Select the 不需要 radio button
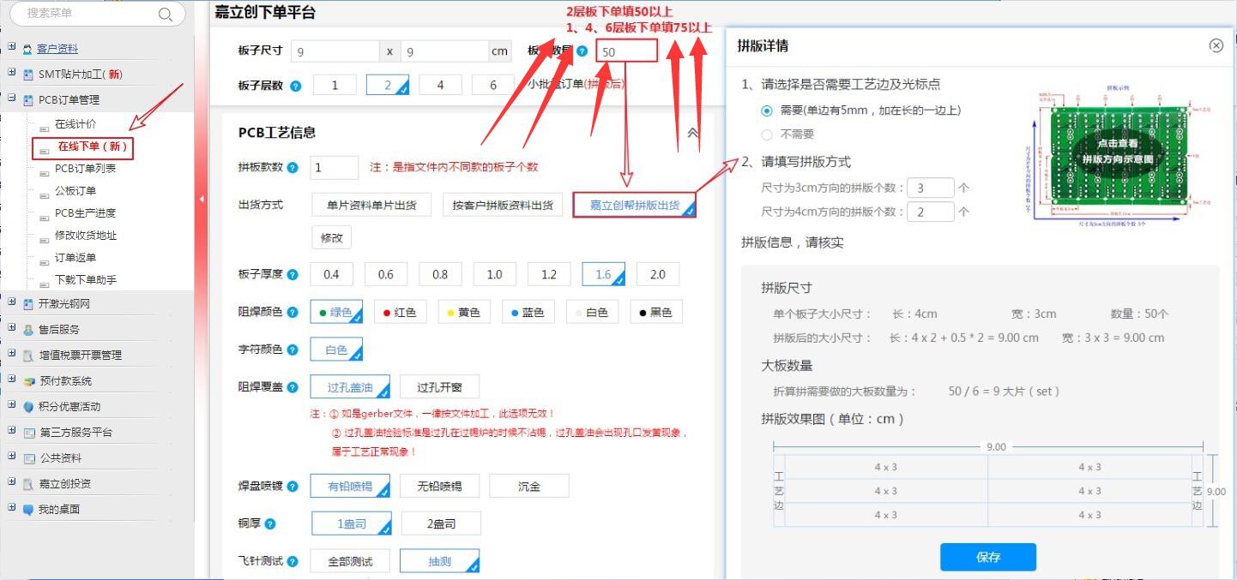 767,135
